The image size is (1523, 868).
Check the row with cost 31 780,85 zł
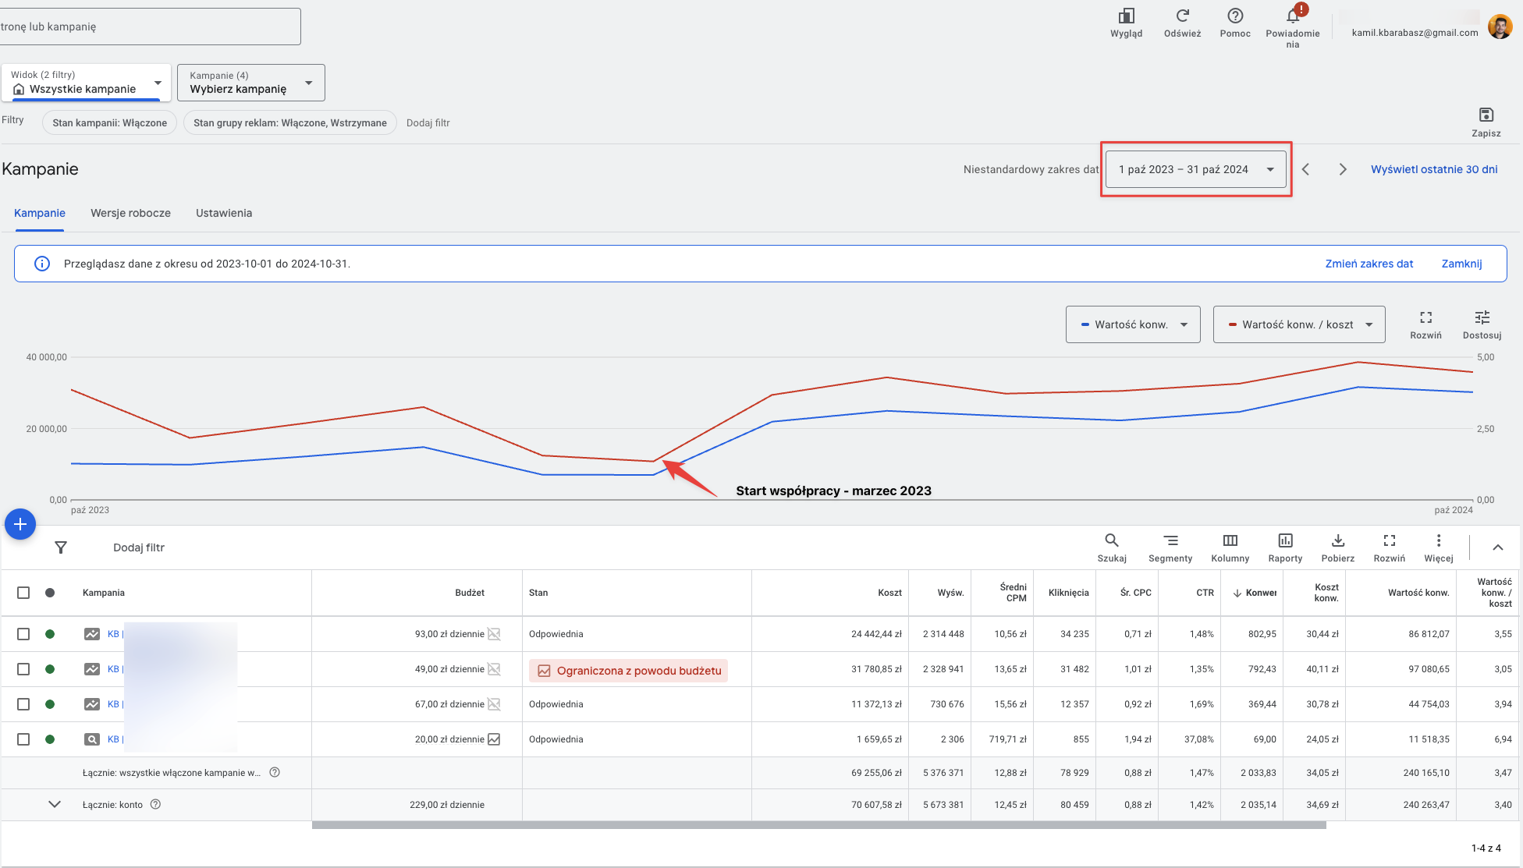pos(23,669)
